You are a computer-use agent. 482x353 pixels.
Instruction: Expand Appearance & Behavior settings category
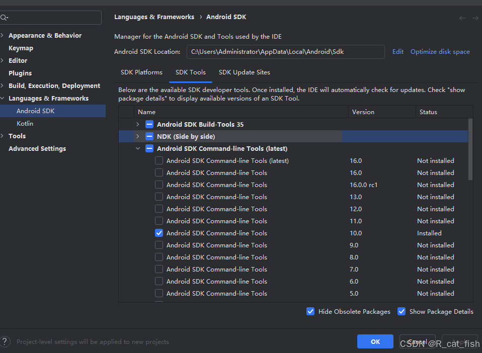2,35
